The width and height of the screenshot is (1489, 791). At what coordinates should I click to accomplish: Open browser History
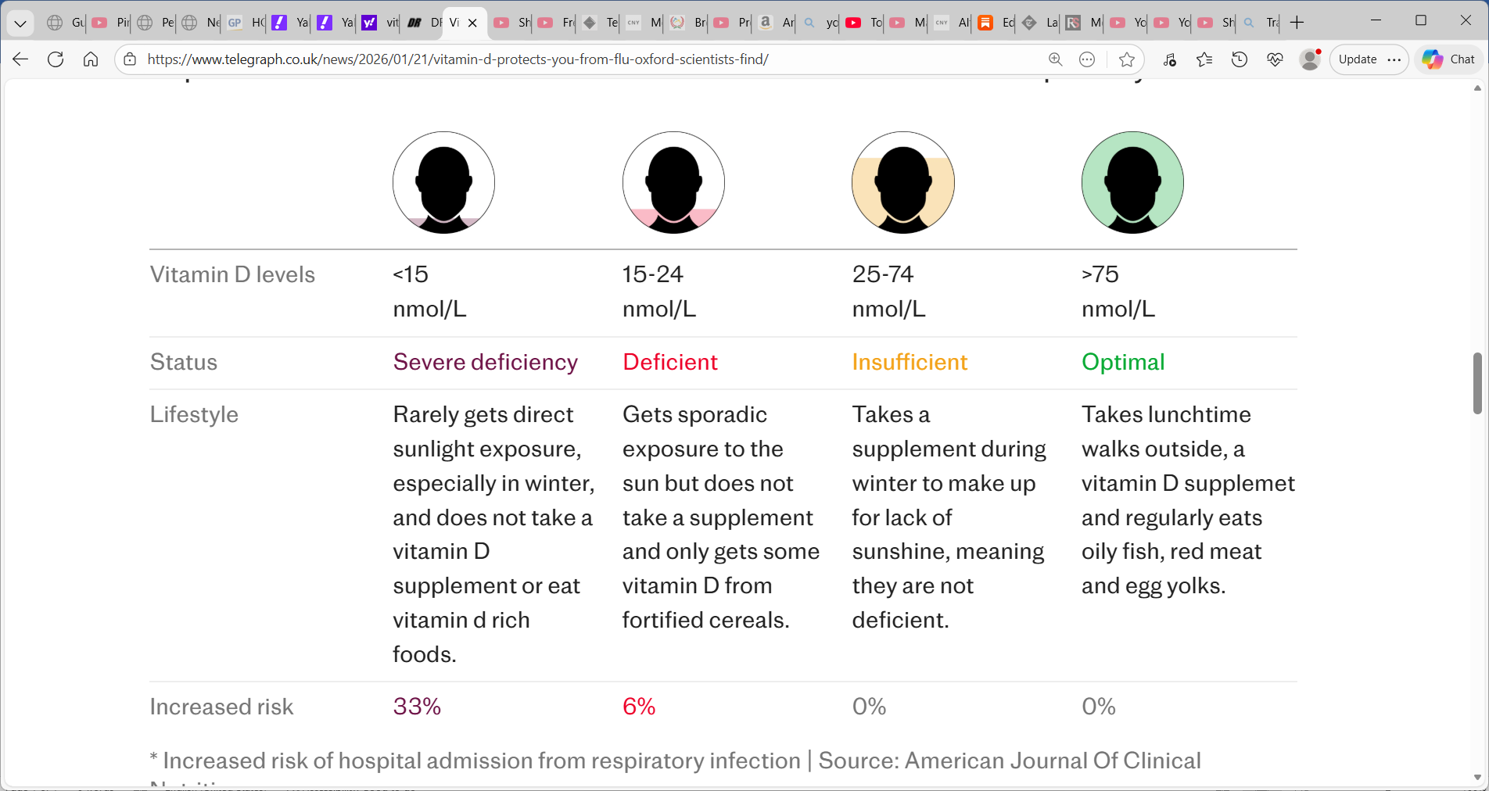[1240, 59]
